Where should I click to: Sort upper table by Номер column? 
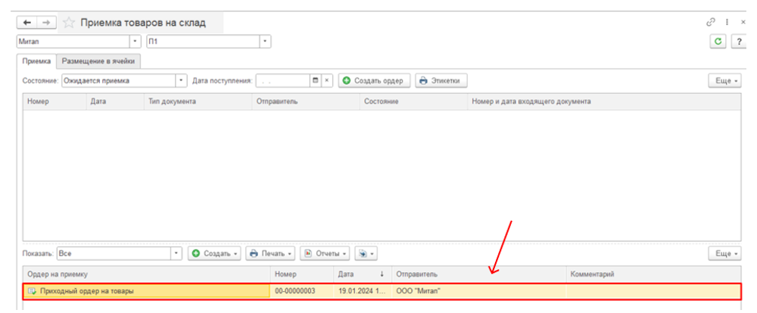tap(55, 102)
